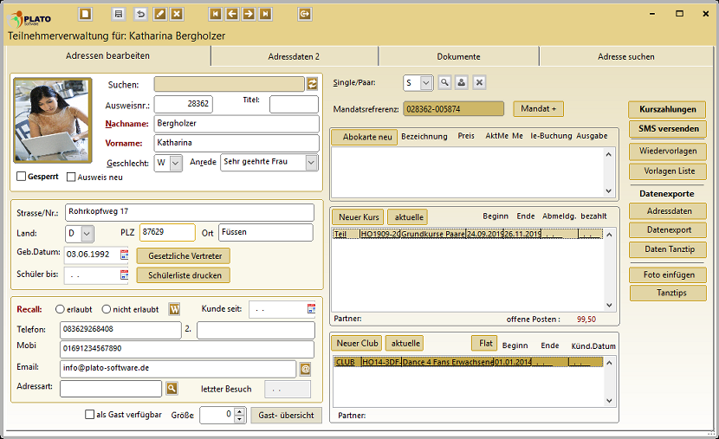Open calendar picker for Geb.Datum
The image size is (719, 439).
pyautogui.click(x=124, y=255)
